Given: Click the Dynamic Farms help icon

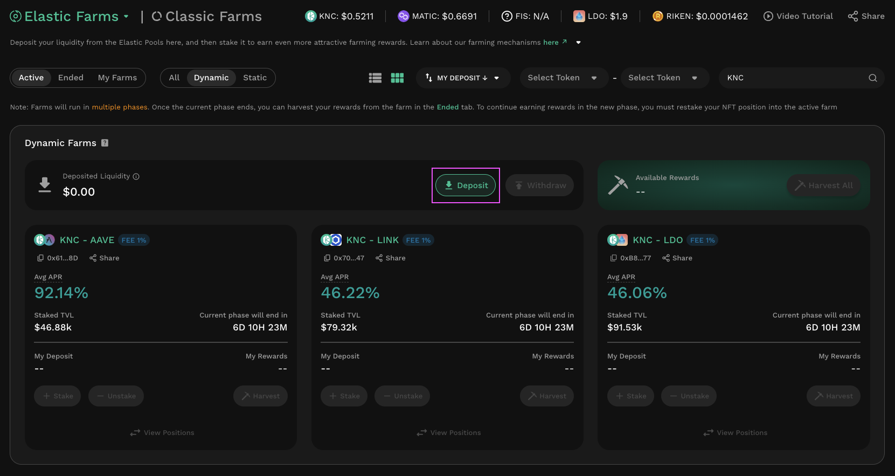Looking at the screenshot, I should point(105,143).
